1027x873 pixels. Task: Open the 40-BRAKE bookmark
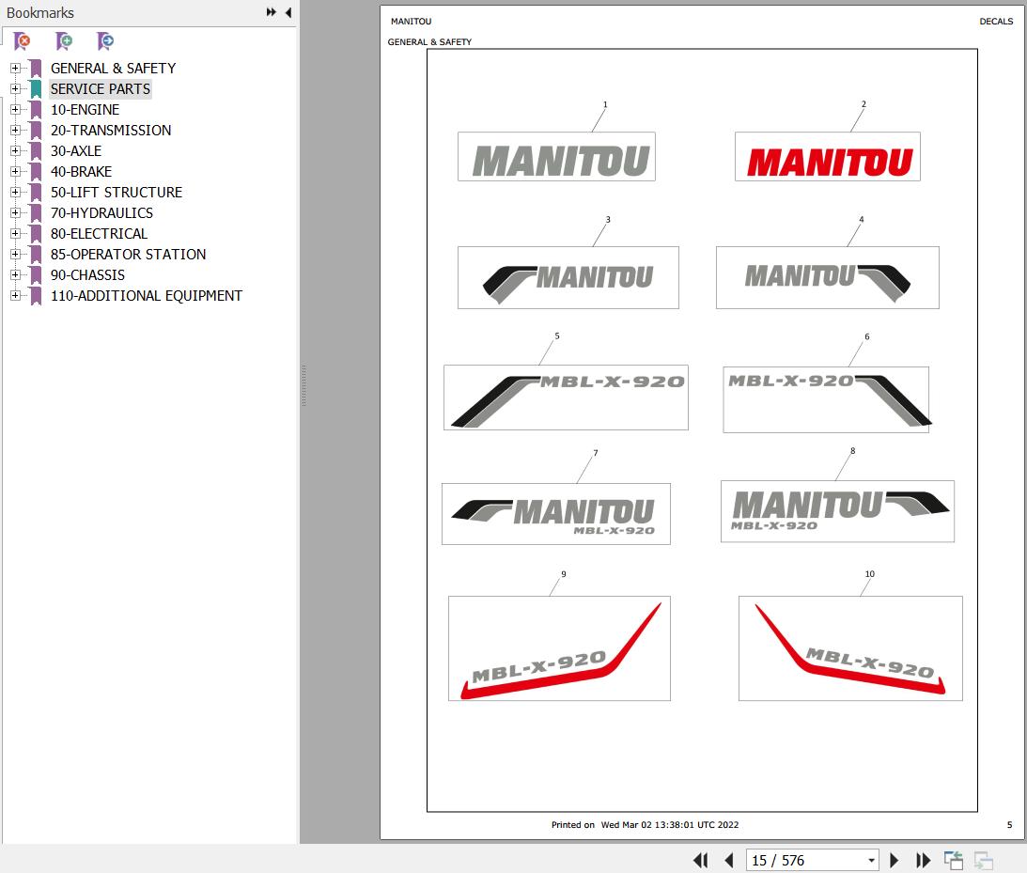pyautogui.click(x=81, y=172)
